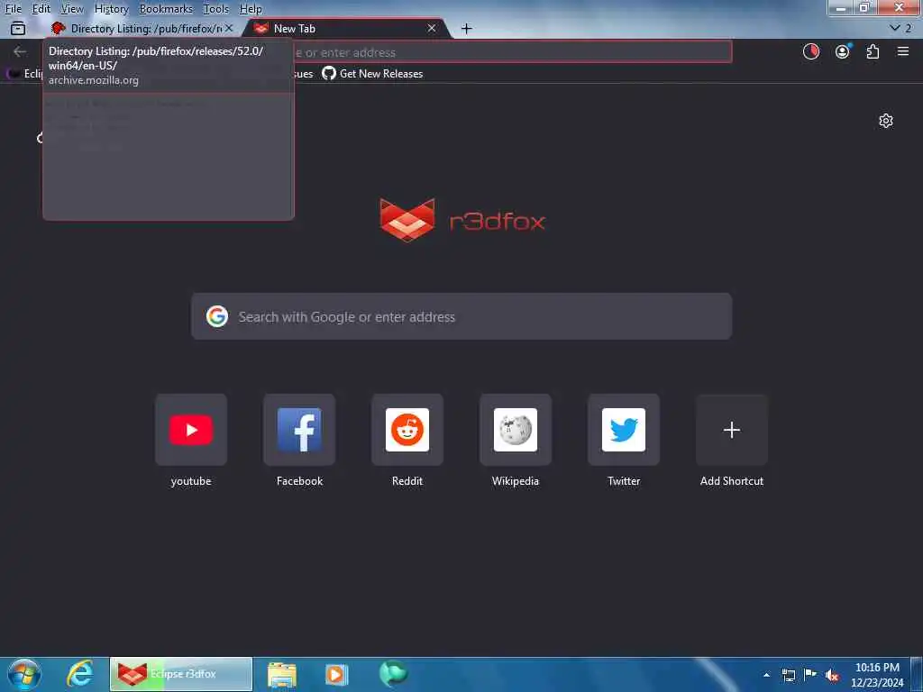Click the network tray icon
This screenshot has height=692, width=923.
[789, 675]
